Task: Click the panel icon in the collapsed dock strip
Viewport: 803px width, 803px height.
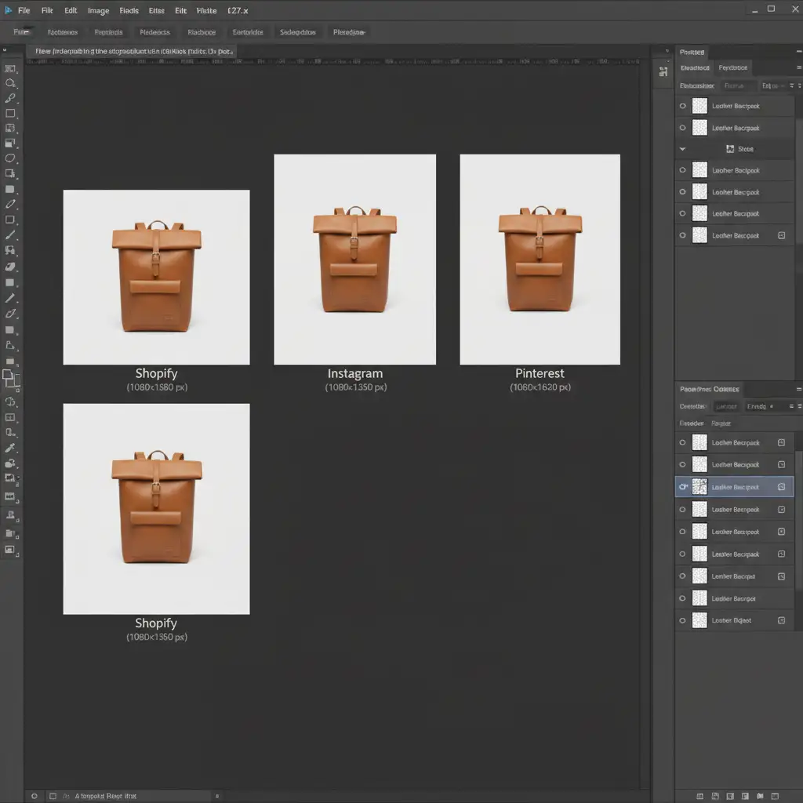Action: 663,71
